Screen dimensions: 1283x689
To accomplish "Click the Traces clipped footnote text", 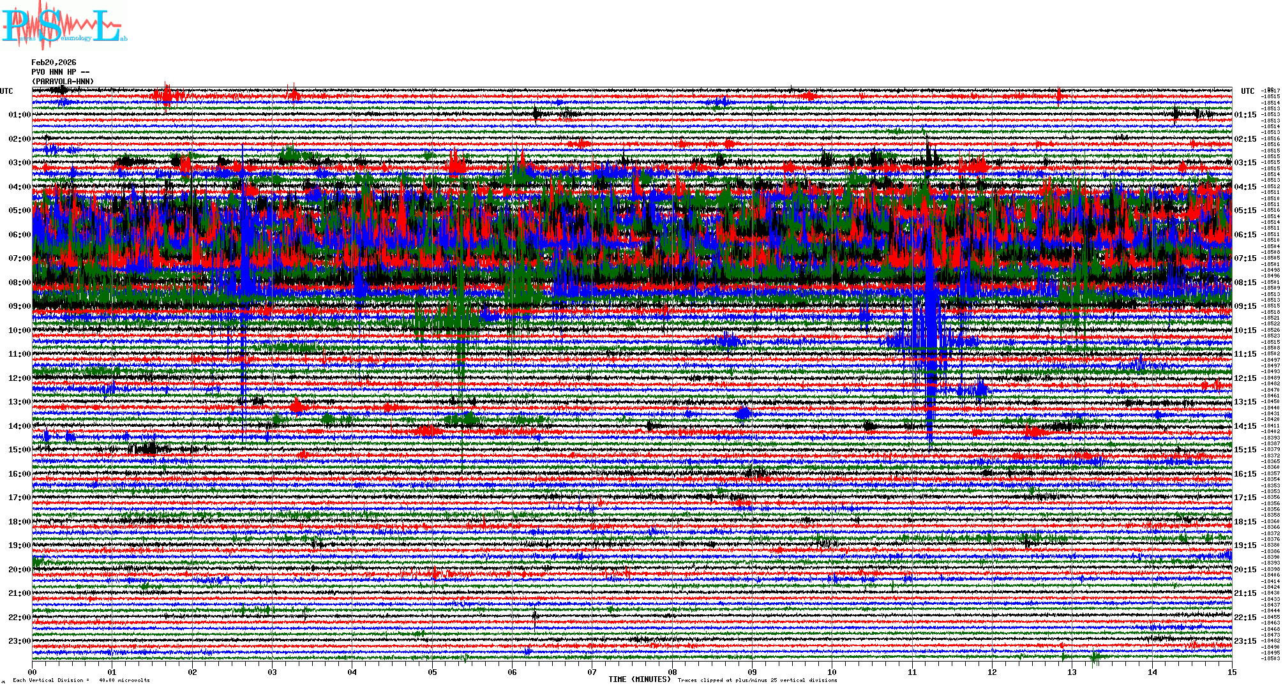I will pyautogui.click(x=757, y=680).
